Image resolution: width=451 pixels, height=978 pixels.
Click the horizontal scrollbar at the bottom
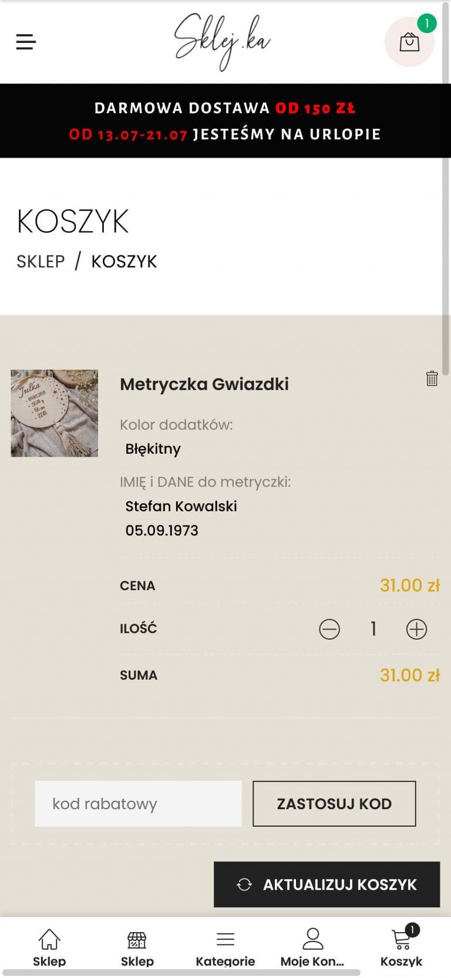click(182, 973)
